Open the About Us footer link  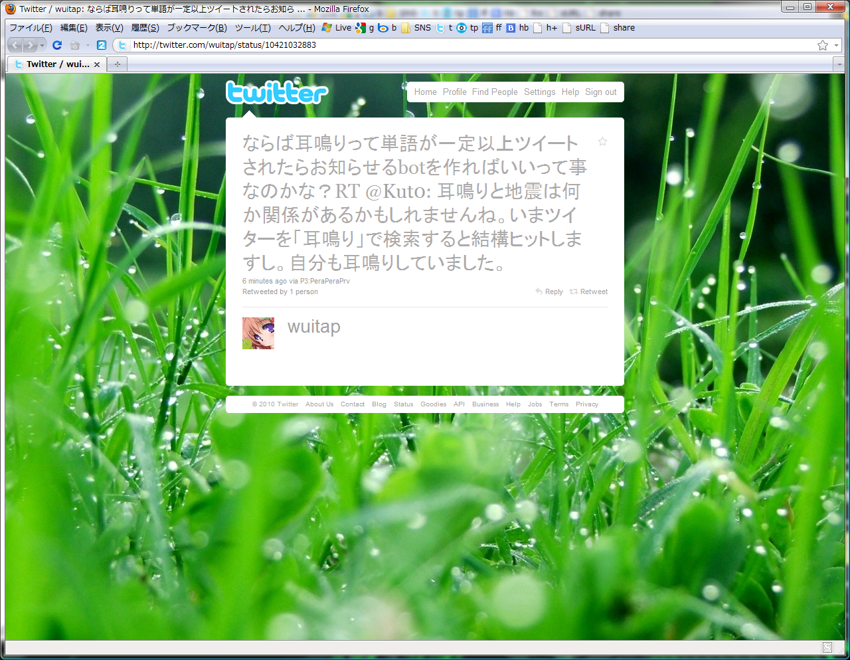pos(319,404)
